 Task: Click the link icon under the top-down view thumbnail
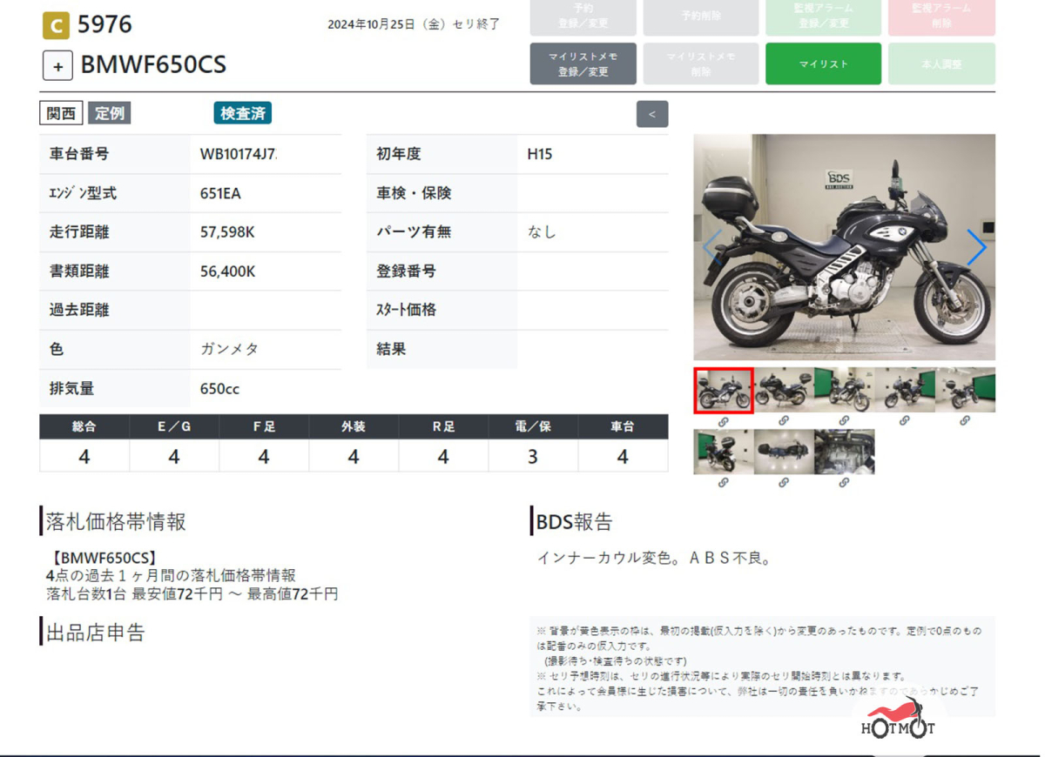tap(784, 483)
